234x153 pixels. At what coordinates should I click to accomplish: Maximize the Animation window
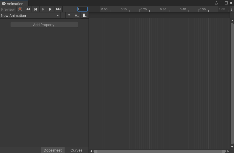click(x=226, y=3)
